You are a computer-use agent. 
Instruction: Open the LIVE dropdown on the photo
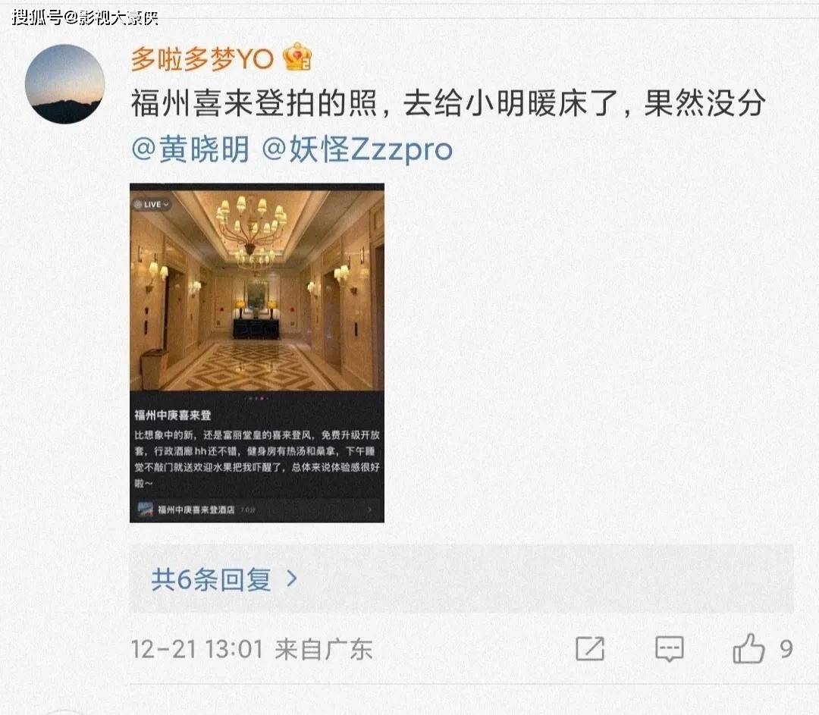tap(152, 204)
